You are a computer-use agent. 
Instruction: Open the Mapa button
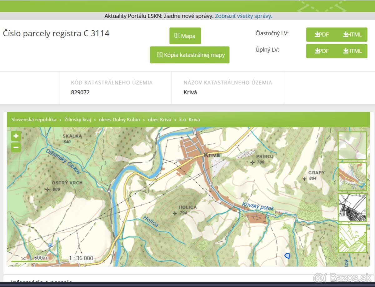click(185, 36)
